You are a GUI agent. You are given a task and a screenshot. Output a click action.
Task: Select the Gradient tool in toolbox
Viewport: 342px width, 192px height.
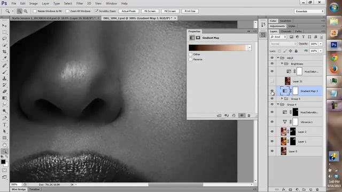(4, 98)
